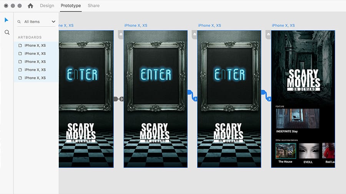The image size is (346, 194).
Task: Click the INDEFINITE Stay feature thumbnail
Action: 298,118
